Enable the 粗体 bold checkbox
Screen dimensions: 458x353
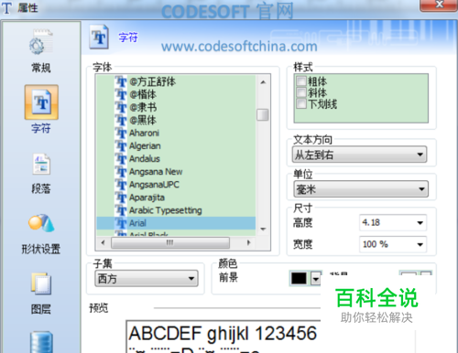click(301, 81)
